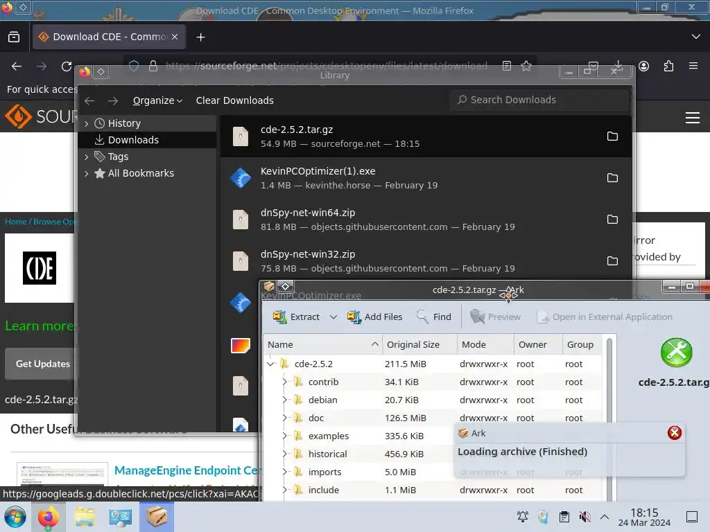Viewport: 710px width, 532px height.
Task: Expand the historical folder in Ark
Action: point(284,454)
